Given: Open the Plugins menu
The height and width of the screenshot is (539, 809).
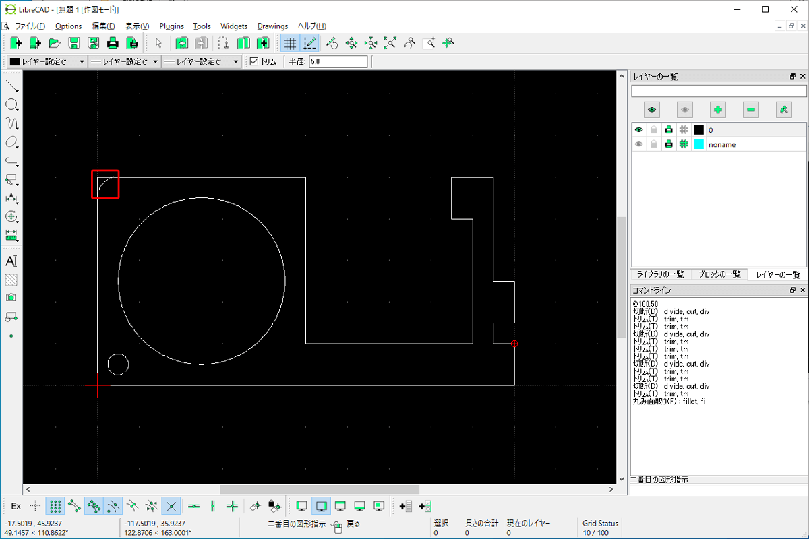Looking at the screenshot, I should coord(171,26).
